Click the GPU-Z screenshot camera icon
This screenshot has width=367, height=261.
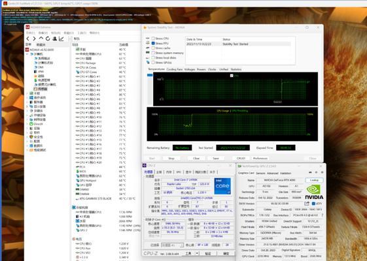310,172
